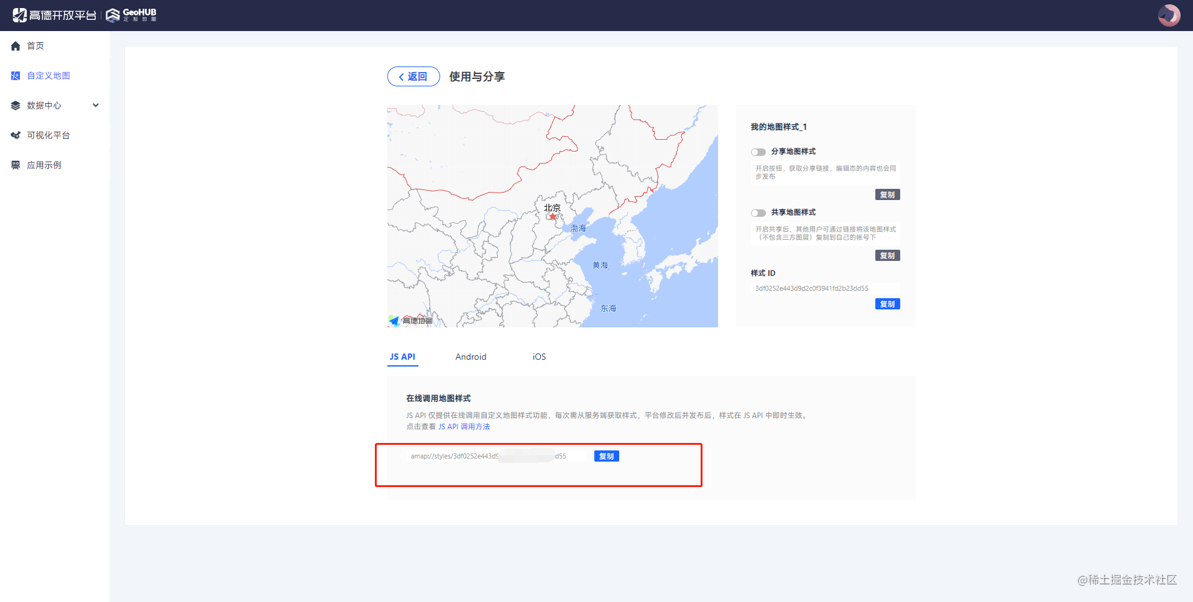Click the layers icon beside 数据中心
1193x602 pixels.
(16, 106)
